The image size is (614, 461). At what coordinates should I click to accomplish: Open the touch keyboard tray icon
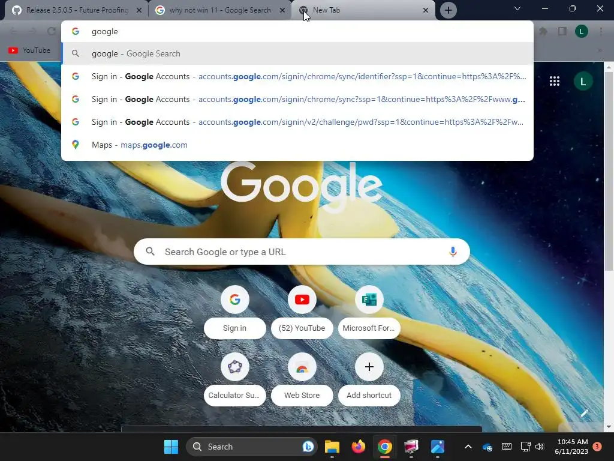506,447
